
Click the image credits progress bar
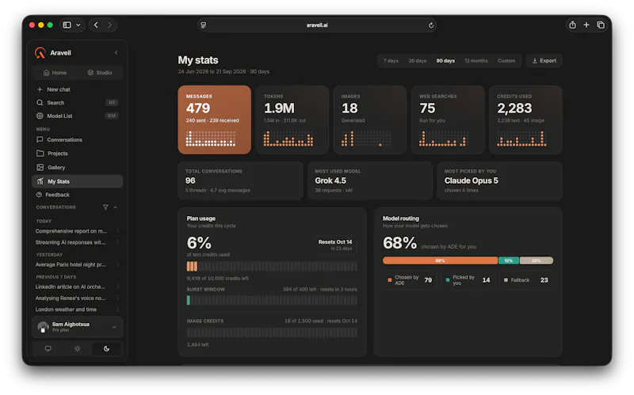272,332
